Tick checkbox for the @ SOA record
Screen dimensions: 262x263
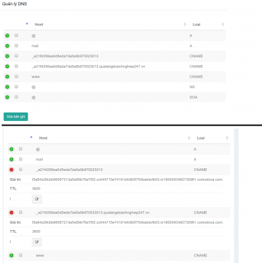coord(16,97)
